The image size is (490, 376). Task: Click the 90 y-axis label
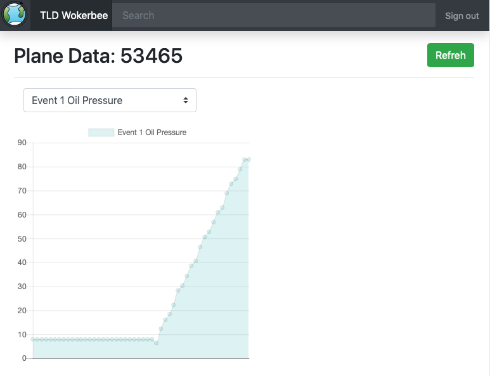tap(22, 143)
